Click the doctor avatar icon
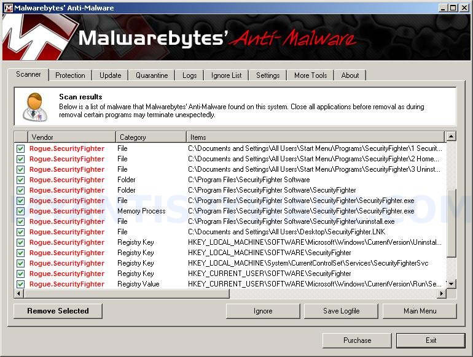This screenshot has height=357, width=473. pyautogui.click(x=35, y=107)
